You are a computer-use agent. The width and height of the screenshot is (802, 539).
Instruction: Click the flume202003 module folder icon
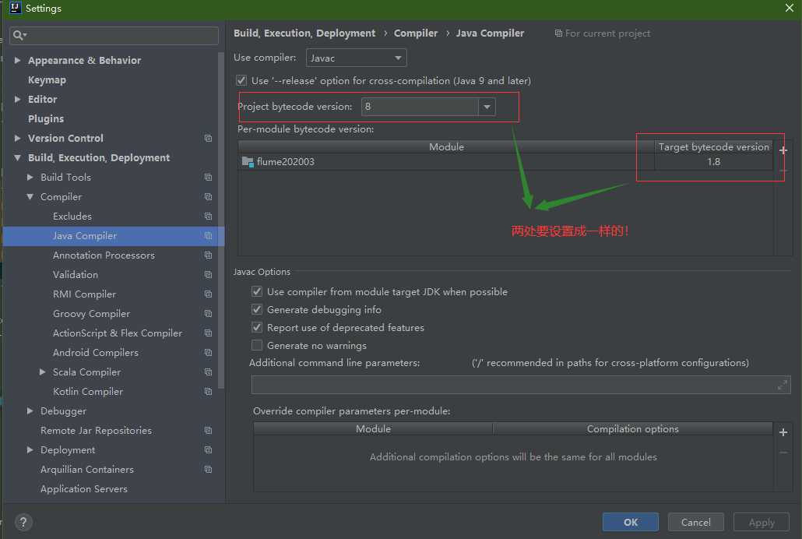[x=248, y=162]
